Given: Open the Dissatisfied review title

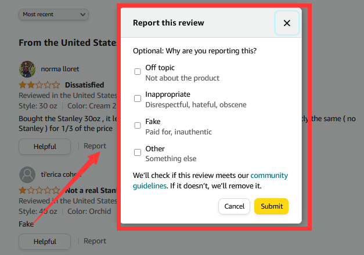Looking at the screenshot, I should pyautogui.click(x=84, y=85).
